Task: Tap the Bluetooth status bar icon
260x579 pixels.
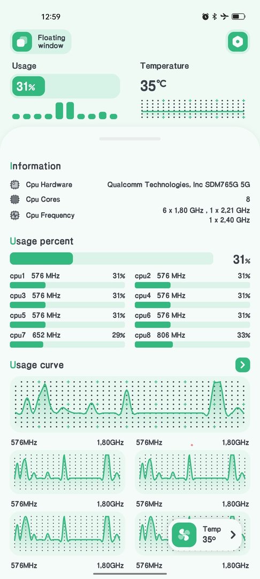Action: tap(215, 17)
